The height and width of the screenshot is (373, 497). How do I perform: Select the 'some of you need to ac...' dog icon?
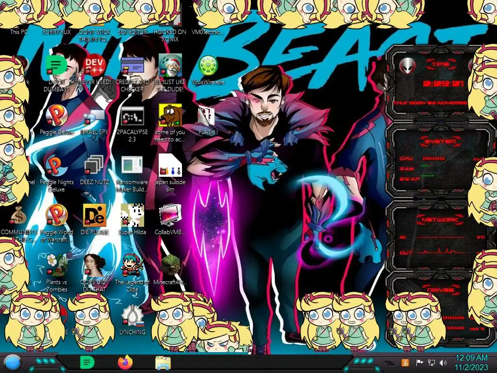[x=170, y=116]
